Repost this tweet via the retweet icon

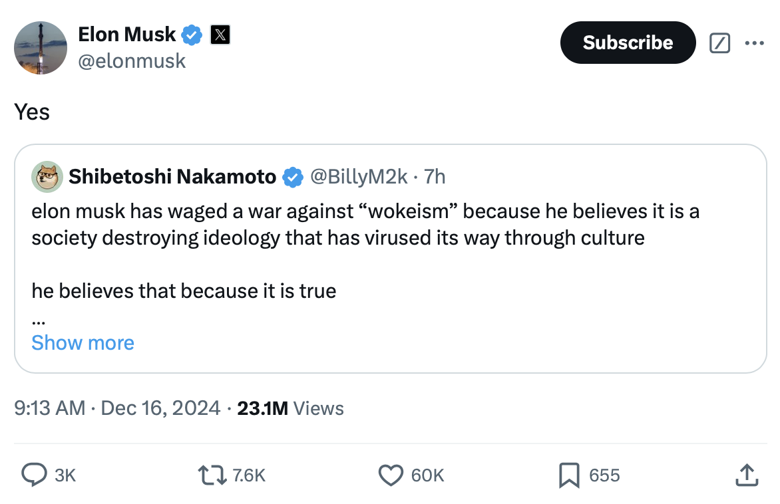pyautogui.click(x=212, y=475)
